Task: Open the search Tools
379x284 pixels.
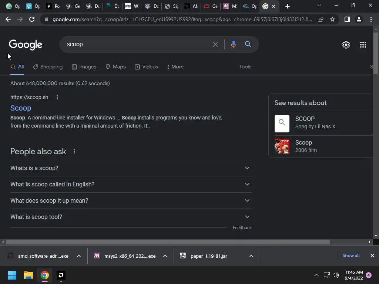Action: coord(245,67)
